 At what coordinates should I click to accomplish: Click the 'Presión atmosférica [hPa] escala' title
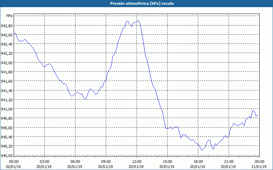pos(142,3)
